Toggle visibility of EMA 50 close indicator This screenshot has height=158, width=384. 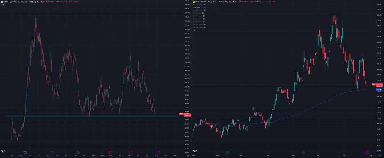click(204, 22)
